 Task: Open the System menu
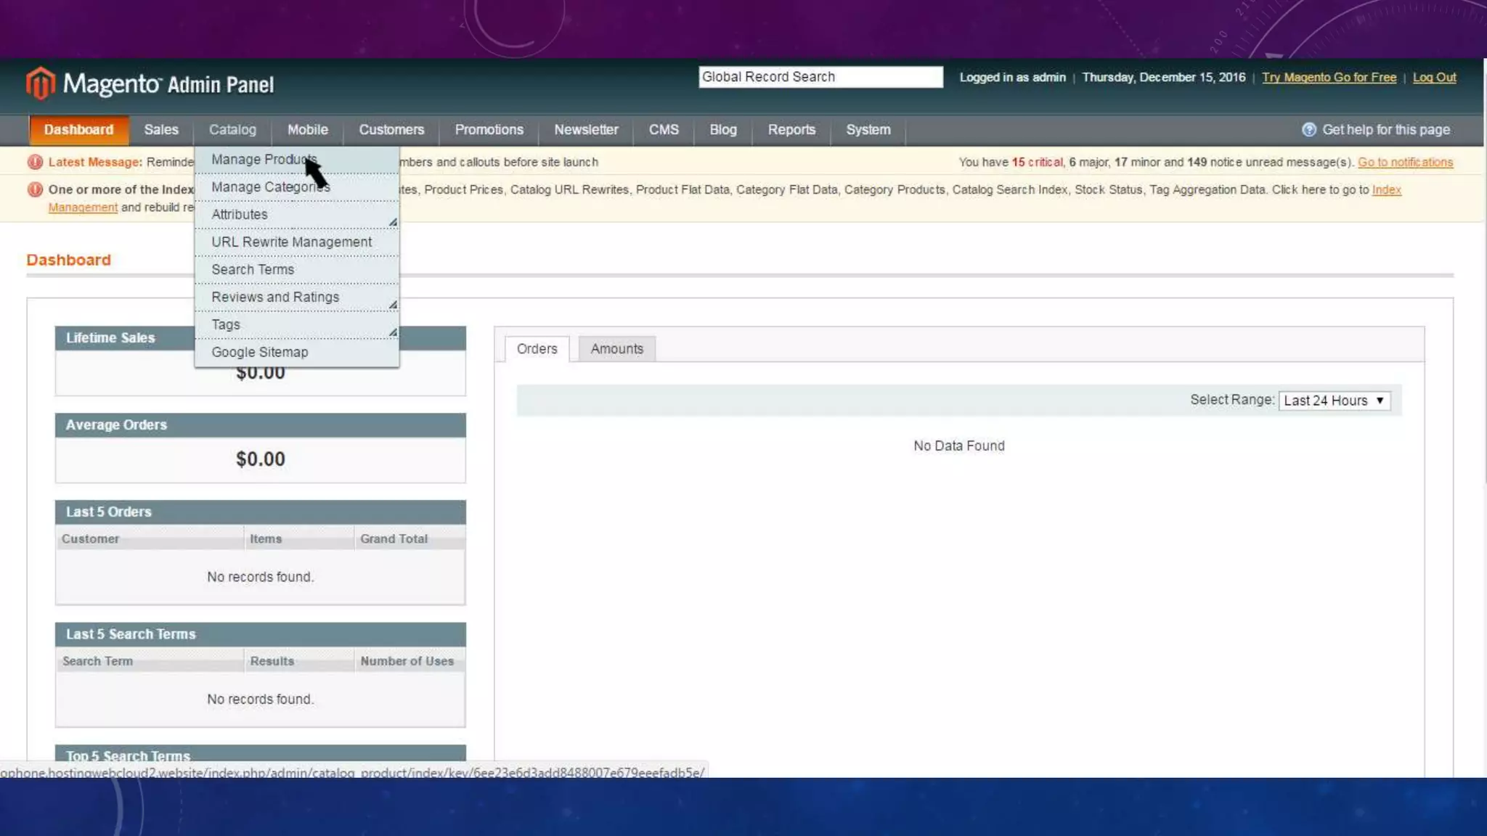[x=868, y=130]
